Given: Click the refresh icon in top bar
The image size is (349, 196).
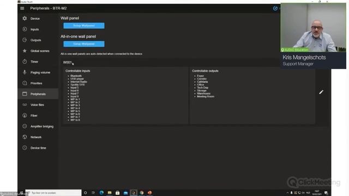Looking at the screenshot, I should pyautogui.click(x=275, y=8).
